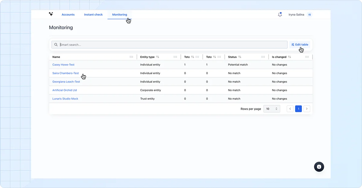
Task: Open the Saira Chambers-Test record
Action: tap(65, 73)
